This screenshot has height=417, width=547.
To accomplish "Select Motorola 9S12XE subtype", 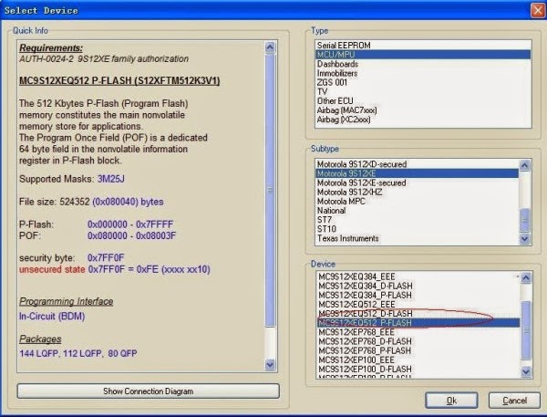I will coord(418,173).
